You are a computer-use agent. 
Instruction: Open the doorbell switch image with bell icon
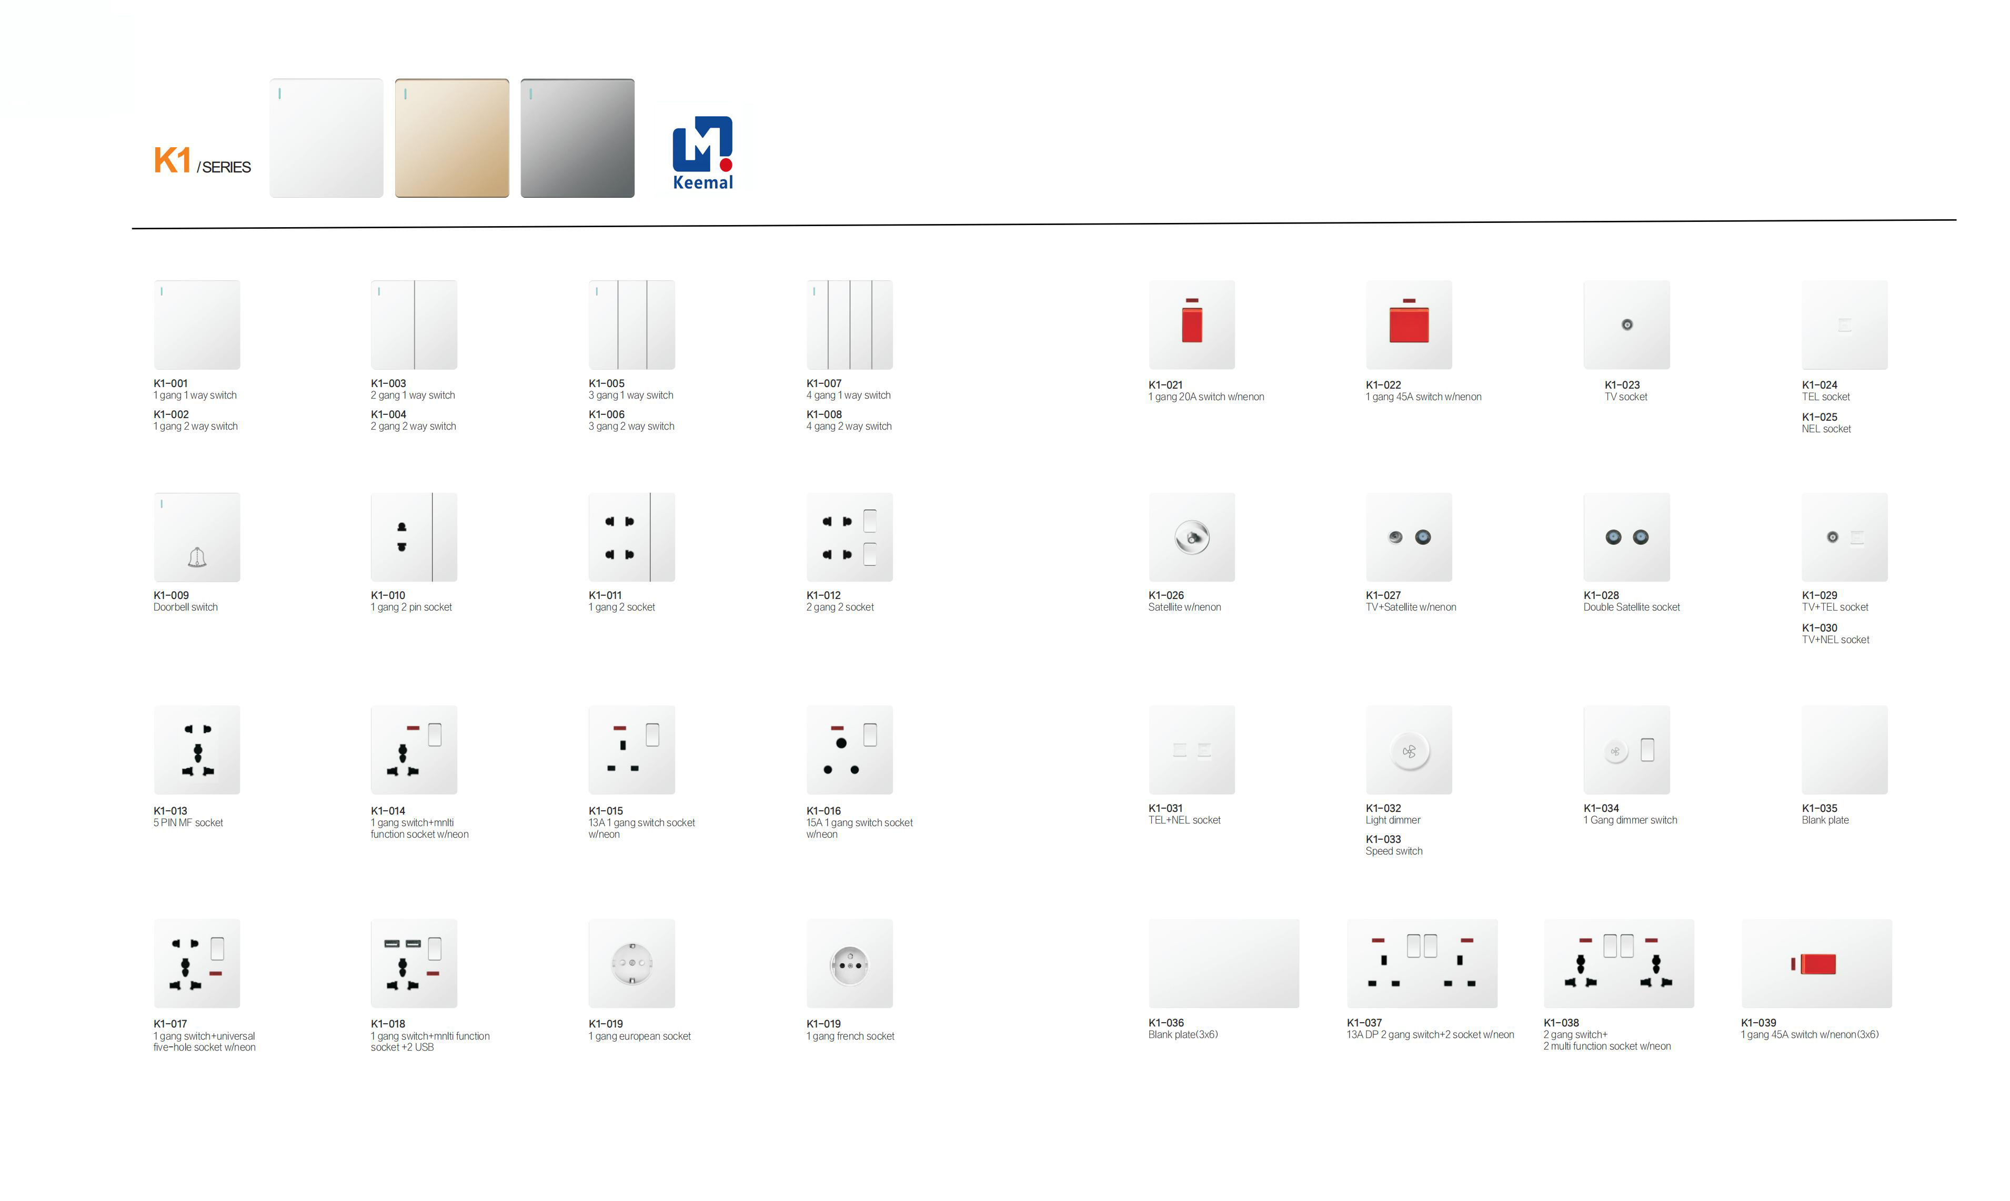197,537
